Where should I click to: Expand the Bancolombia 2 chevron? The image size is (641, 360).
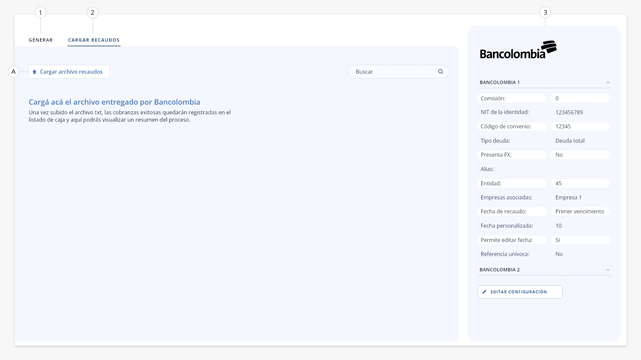(x=608, y=270)
